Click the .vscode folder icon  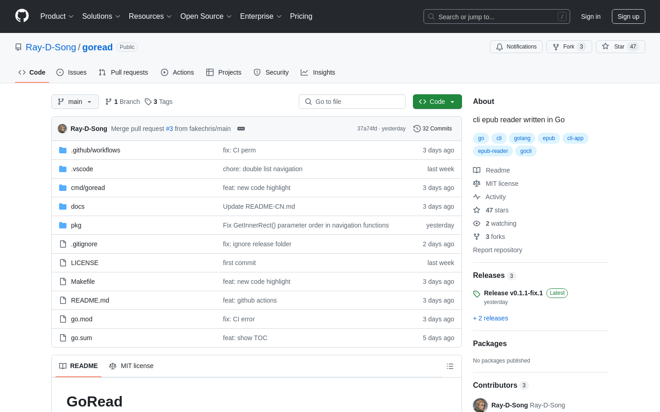coord(63,169)
